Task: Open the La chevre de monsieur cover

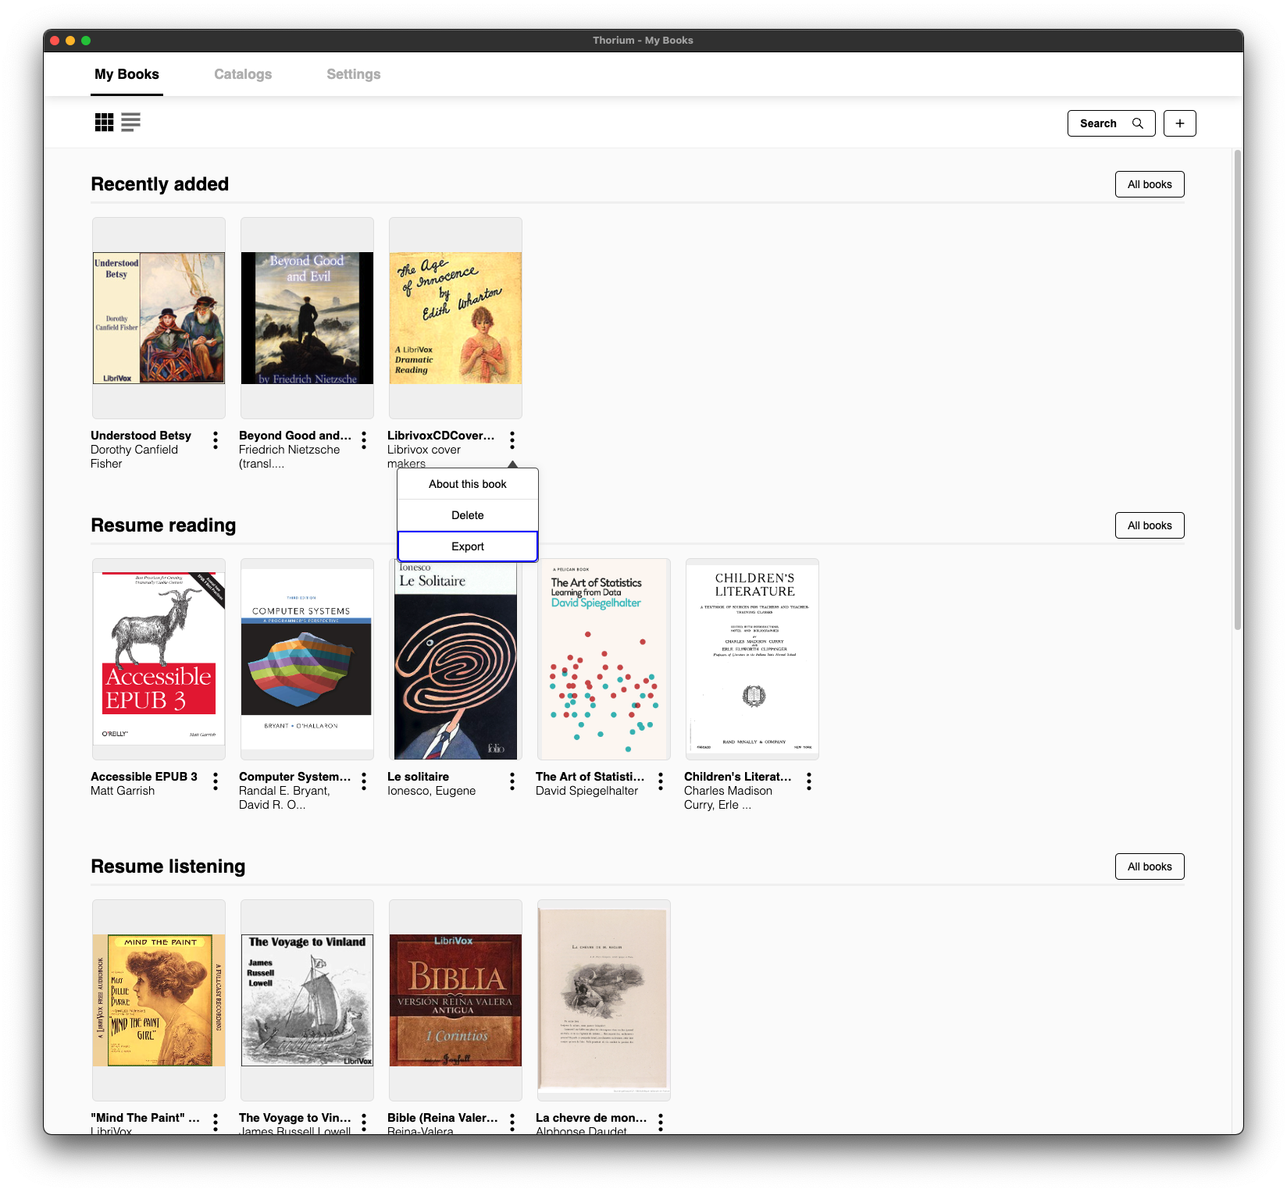Action: point(604,1000)
